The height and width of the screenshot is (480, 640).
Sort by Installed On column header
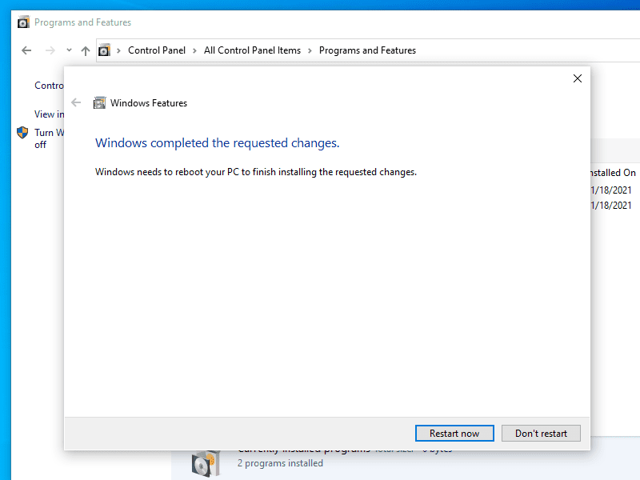pos(613,173)
